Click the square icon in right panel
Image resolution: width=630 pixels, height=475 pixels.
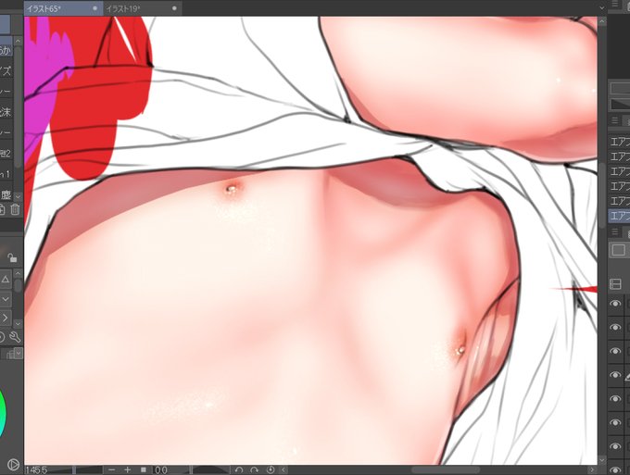coord(618,250)
